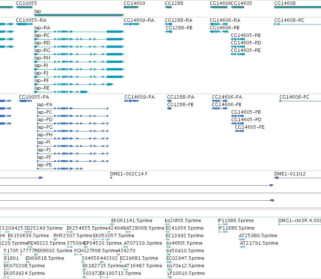This screenshot has width=321, height=279.
Task: Open the lap-RE transcript label
Action: click(x=42, y=88)
